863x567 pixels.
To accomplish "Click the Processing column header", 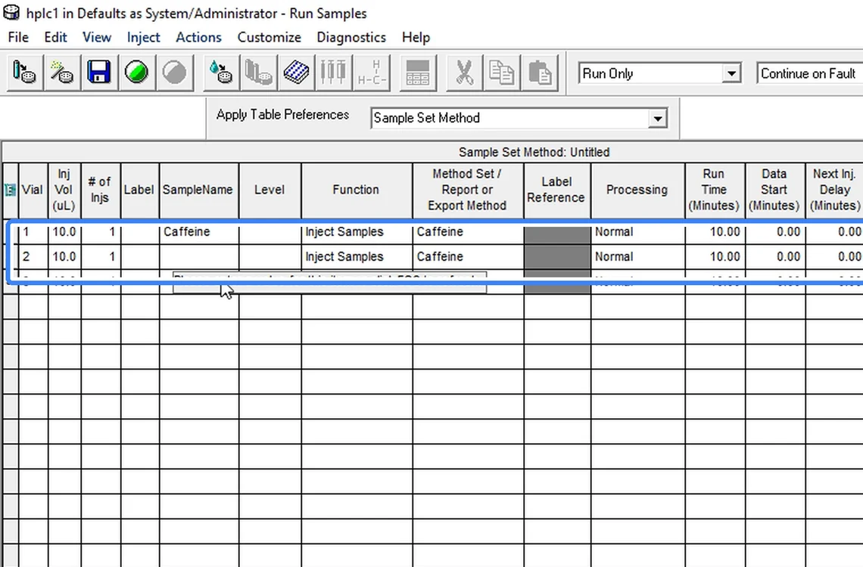I will coord(637,190).
